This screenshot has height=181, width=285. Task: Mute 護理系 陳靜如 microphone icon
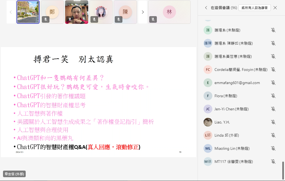[x=273, y=43]
